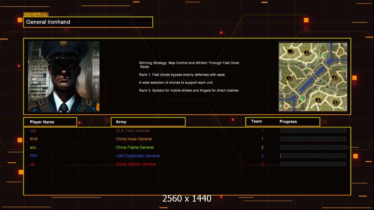This screenshot has height=210, width=374.
Task: Click team number in the uzb row
Action: click(262, 131)
